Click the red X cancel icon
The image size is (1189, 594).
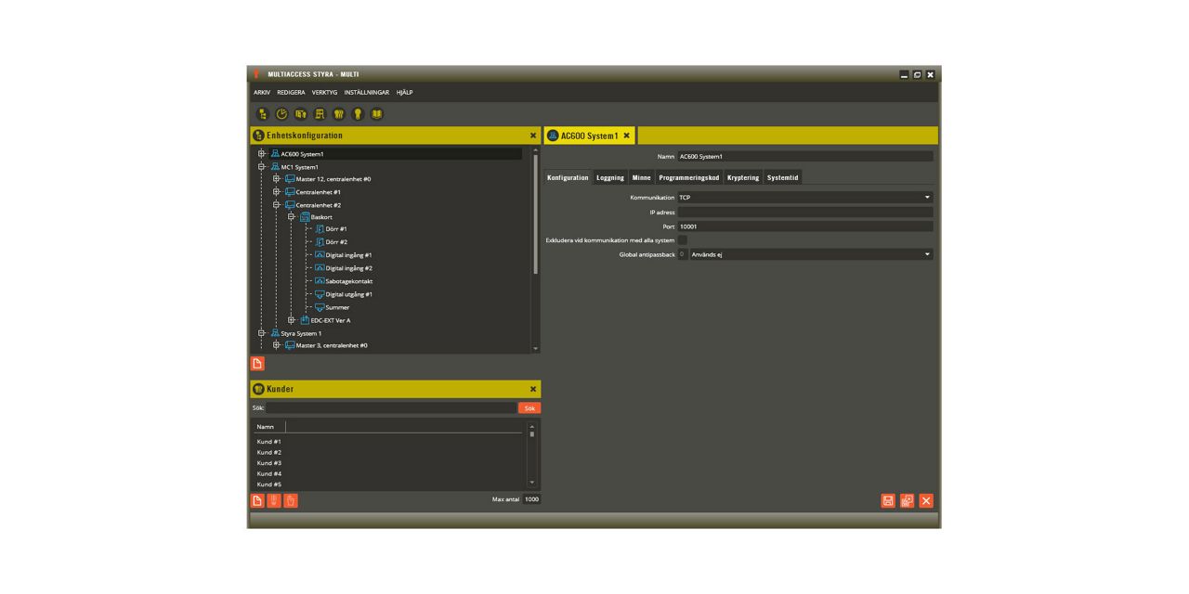926,500
